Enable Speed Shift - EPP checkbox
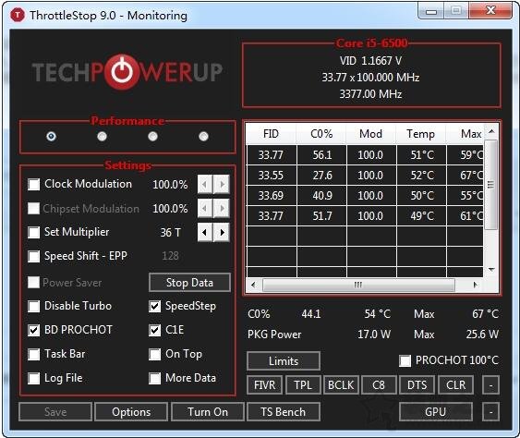This screenshot has width=520, height=438. [34, 257]
